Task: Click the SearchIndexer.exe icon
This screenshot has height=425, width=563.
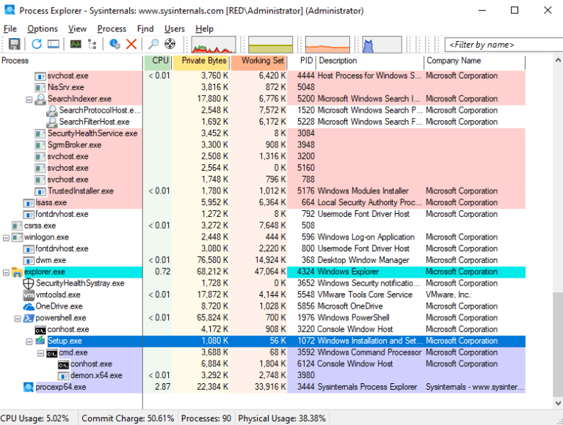Action: pyautogui.click(x=40, y=99)
